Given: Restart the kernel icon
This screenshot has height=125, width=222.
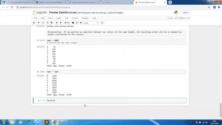Looking at the screenshot, I should (77, 23).
